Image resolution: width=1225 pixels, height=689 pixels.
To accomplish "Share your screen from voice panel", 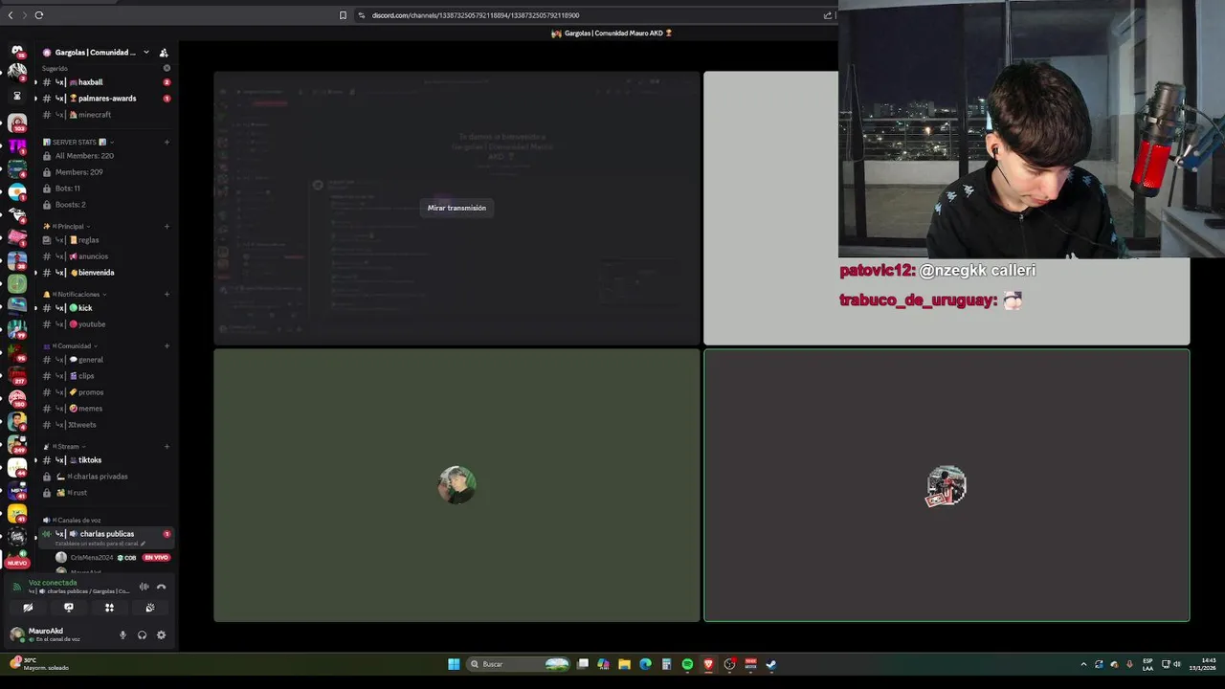I will point(68,608).
